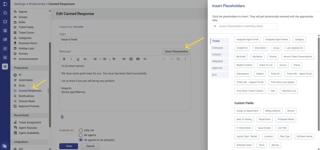
Task: Toggle bold formatting in the message editor
Action: 64,59
